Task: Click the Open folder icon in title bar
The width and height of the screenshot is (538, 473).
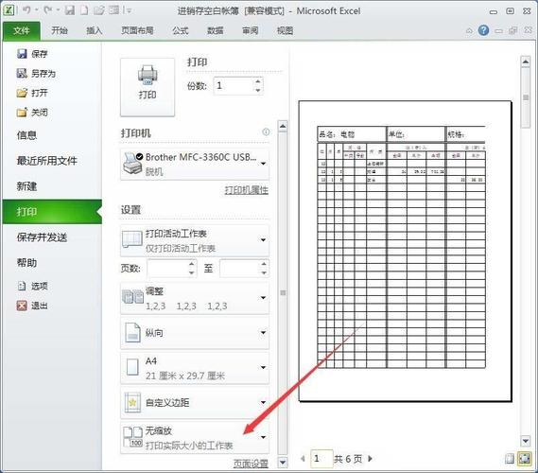Action: pyautogui.click(x=99, y=10)
